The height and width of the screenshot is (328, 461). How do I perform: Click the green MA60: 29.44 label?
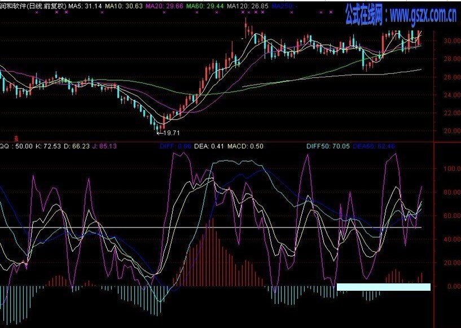pyautogui.click(x=205, y=6)
